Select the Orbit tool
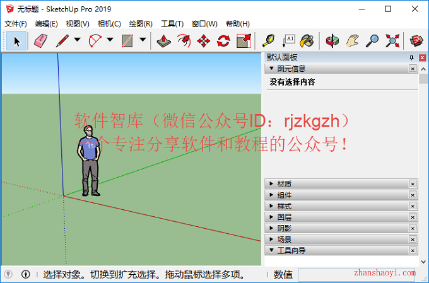This screenshot has height=283, width=429. click(x=332, y=41)
